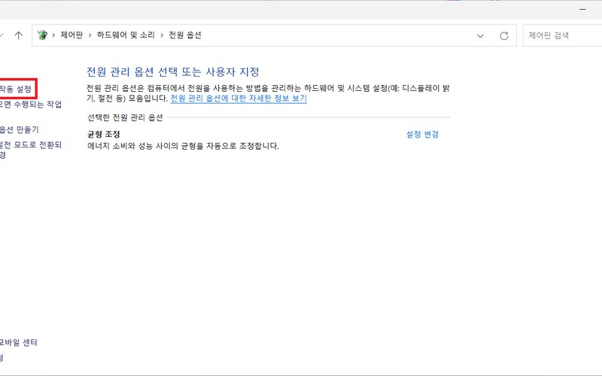Refresh the Power Options page
This screenshot has height=376, width=602.
point(504,35)
